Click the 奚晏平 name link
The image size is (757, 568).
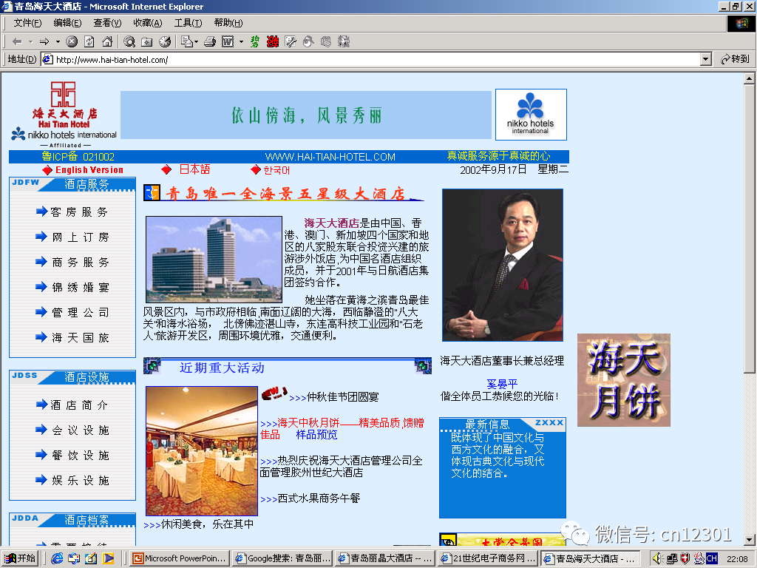tap(502, 384)
